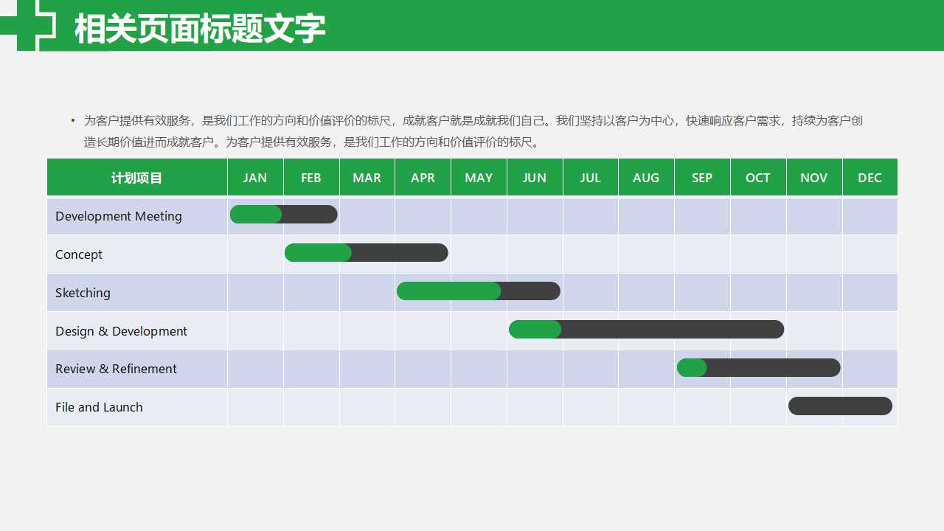The image size is (944, 531).
Task: Select the green progress bar in Review & Refinement
Action: coord(692,367)
